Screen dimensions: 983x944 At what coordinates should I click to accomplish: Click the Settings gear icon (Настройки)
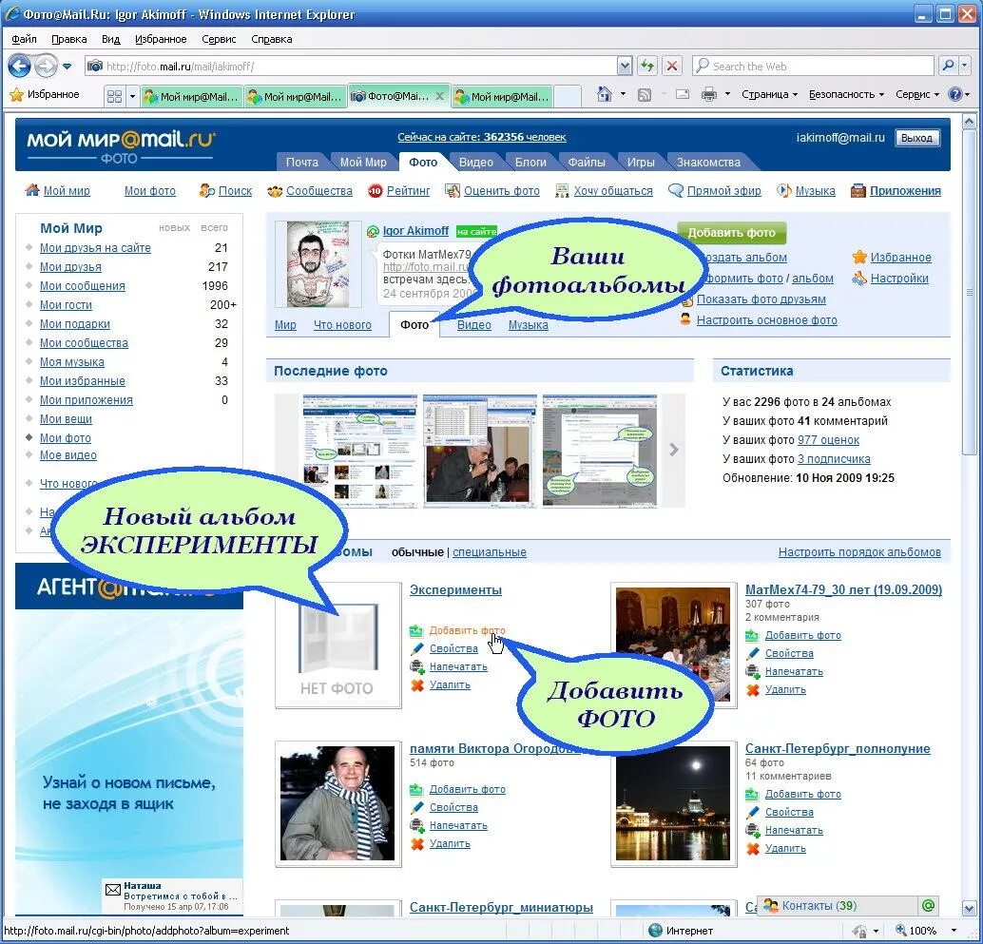pyautogui.click(x=859, y=279)
